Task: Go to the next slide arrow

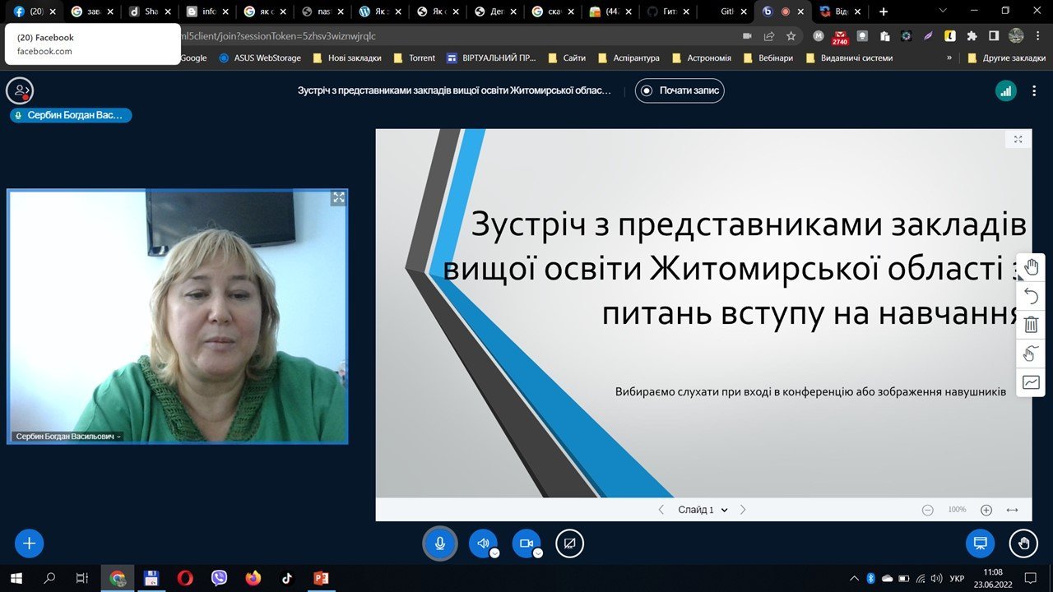Action: click(x=743, y=510)
